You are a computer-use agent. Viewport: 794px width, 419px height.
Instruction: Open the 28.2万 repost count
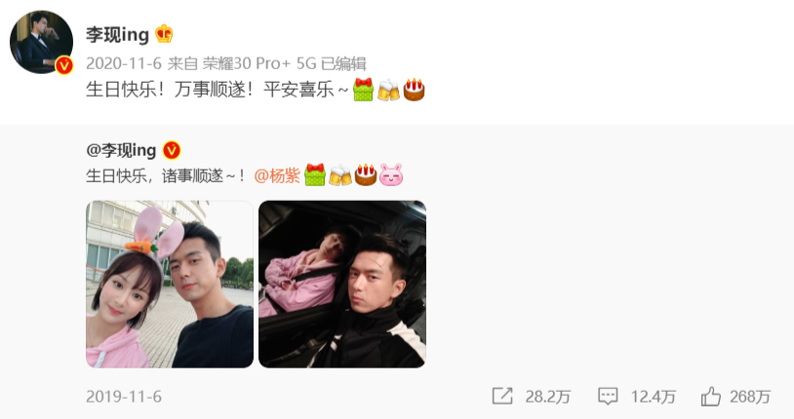548,397
